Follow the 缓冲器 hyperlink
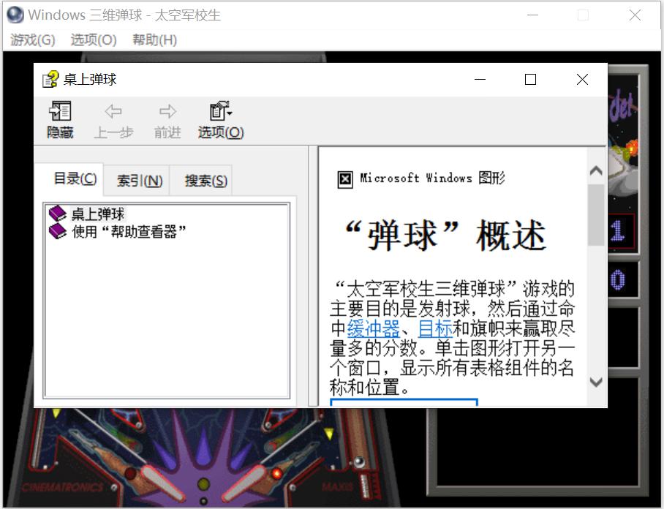Viewport: 664px width, 509px height. [x=373, y=328]
